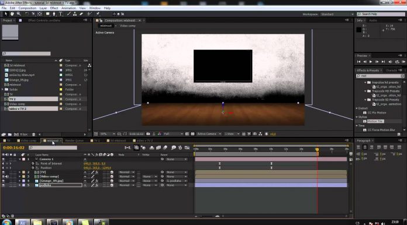
Task: Toggle Position stopwatch of Camera 1
Action: coord(33,168)
